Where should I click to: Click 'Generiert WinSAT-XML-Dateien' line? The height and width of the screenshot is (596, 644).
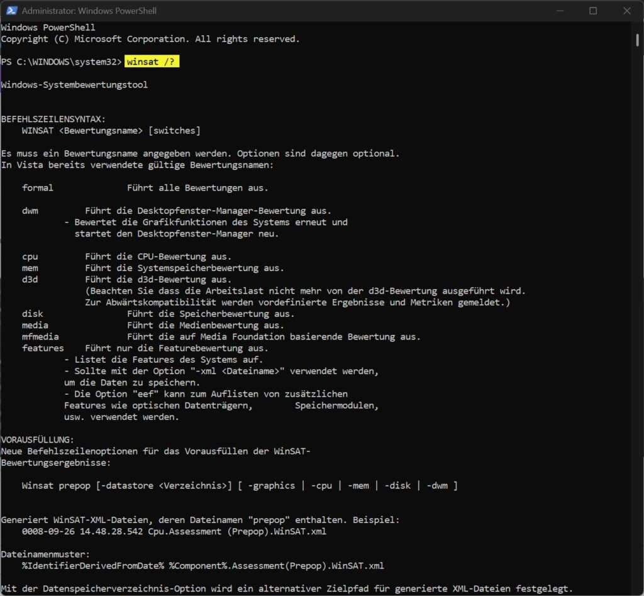point(200,520)
